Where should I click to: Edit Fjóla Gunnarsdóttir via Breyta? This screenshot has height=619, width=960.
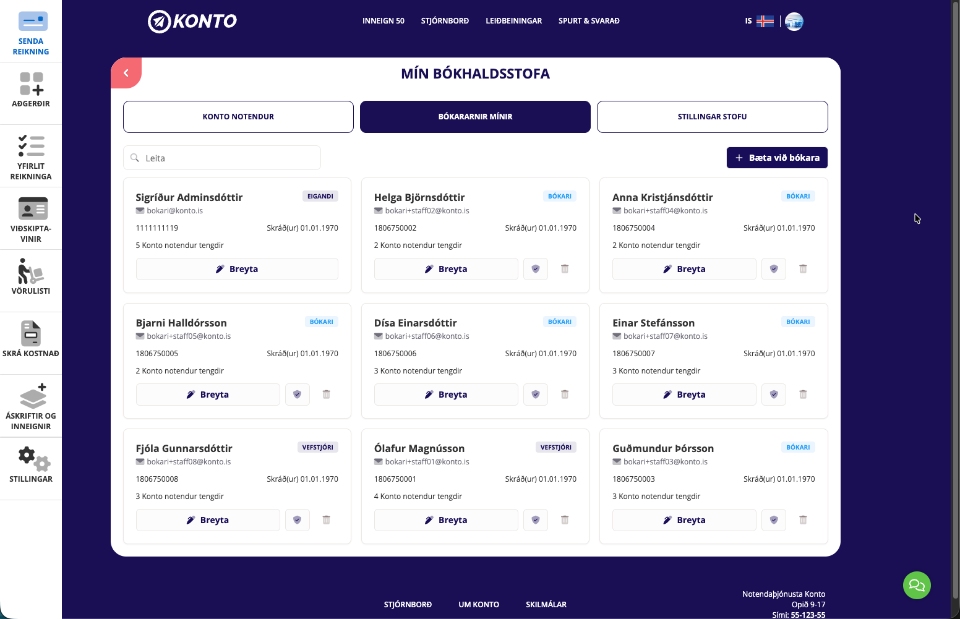pos(208,520)
